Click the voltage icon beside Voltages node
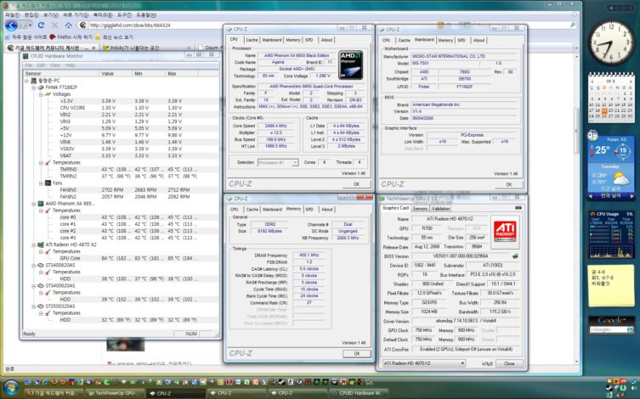The image size is (640, 399). 48,94
